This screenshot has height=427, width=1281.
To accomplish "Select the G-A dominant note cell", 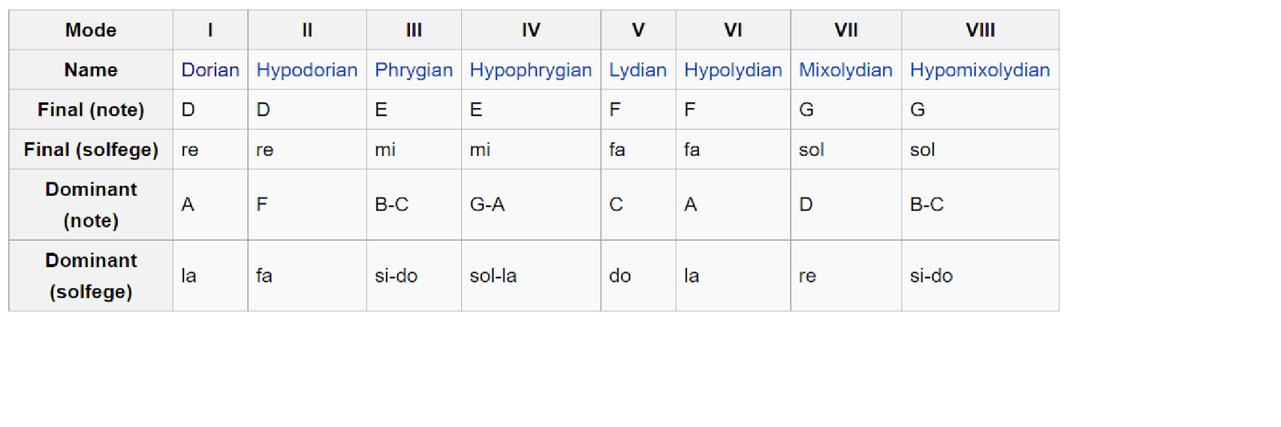I will (x=531, y=205).
